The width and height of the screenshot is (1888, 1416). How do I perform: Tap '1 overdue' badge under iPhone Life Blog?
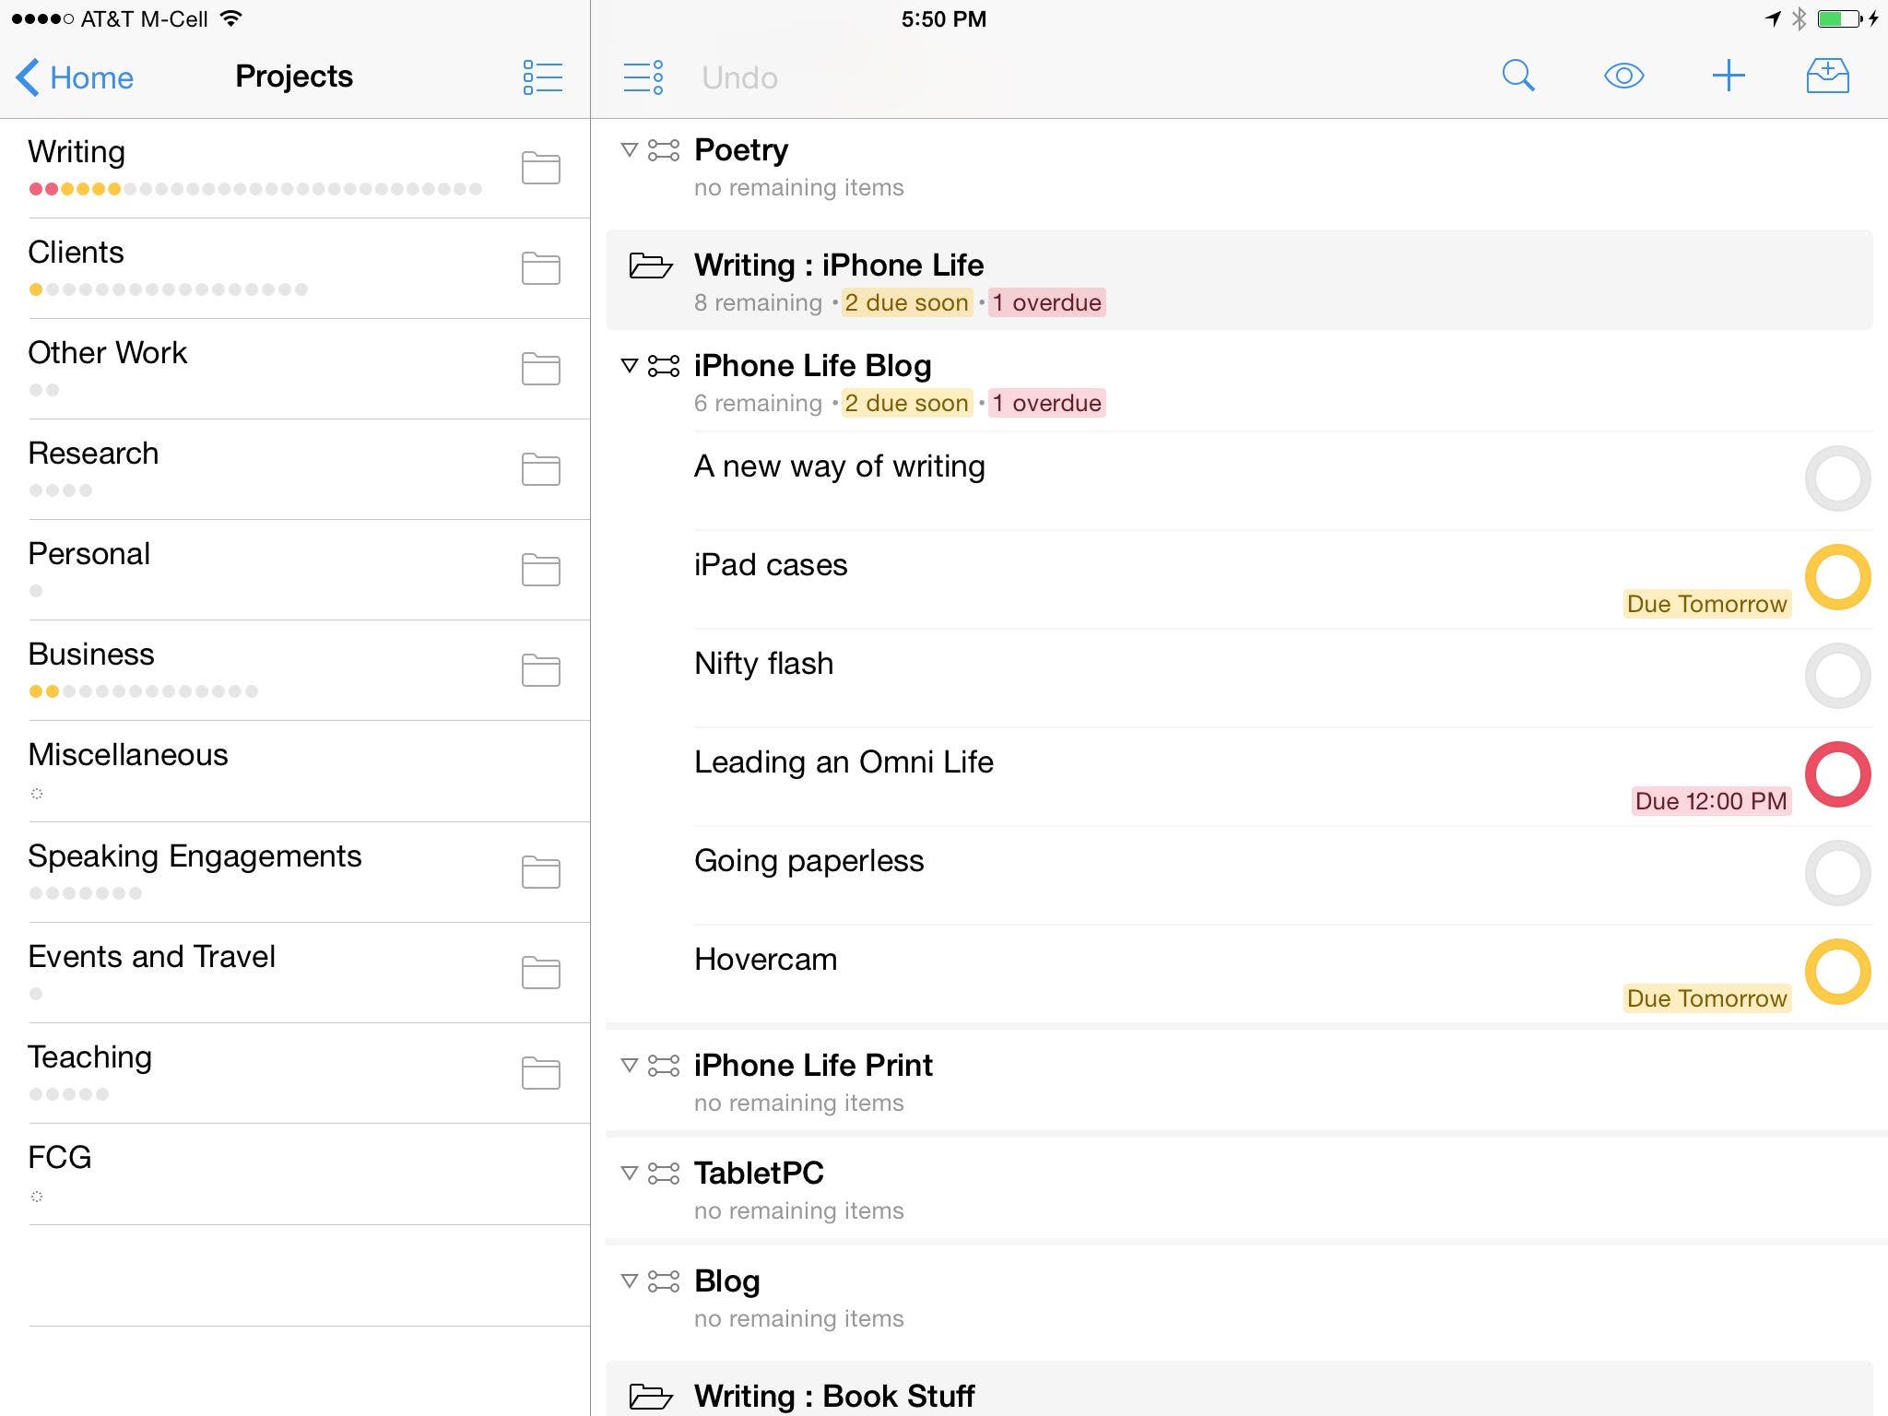[x=1047, y=403]
